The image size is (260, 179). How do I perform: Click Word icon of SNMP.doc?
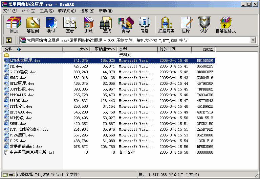(6, 124)
